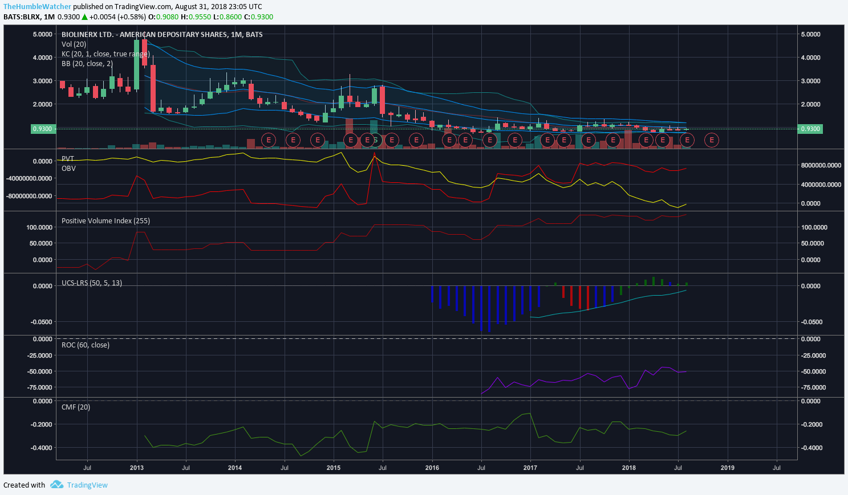Click the 2013 label on time axis
The image size is (848, 495).
click(x=137, y=468)
